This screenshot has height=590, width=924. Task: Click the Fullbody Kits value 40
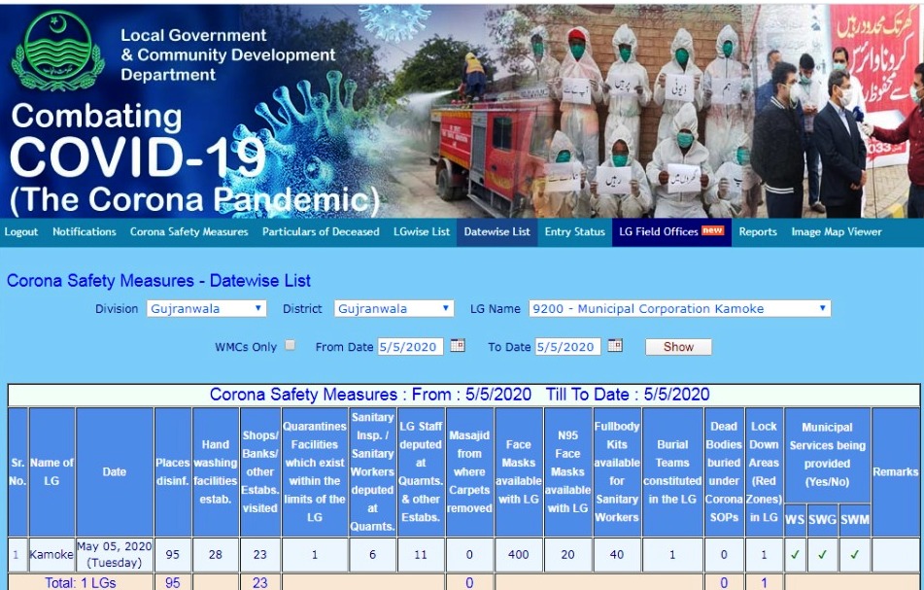(x=617, y=555)
